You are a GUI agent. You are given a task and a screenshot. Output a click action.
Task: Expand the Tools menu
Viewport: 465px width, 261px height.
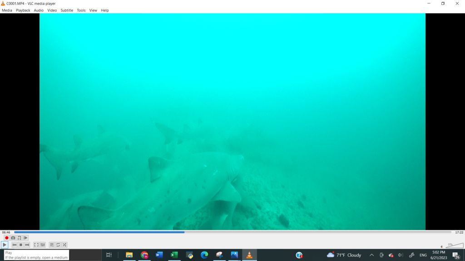(81, 10)
